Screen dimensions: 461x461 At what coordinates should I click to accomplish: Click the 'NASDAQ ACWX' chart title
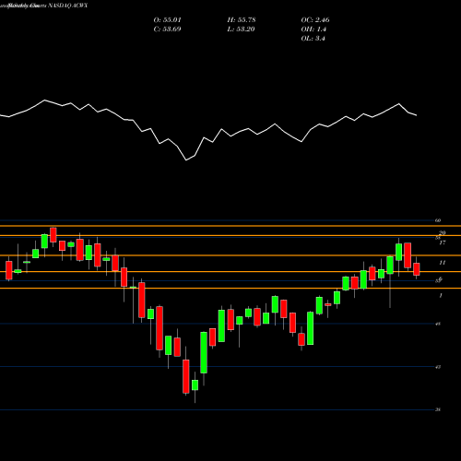[x=68, y=6]
